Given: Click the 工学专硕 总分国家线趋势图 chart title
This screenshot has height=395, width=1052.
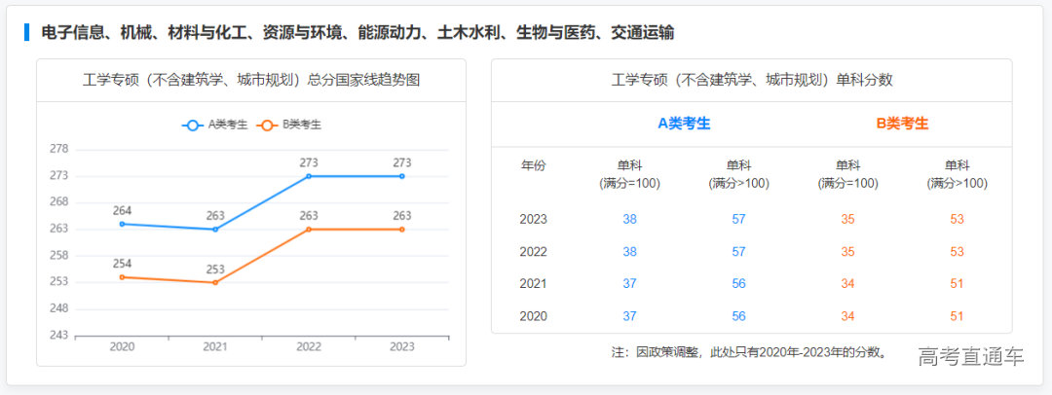Looking at the screenshot, I should point(251,80).
